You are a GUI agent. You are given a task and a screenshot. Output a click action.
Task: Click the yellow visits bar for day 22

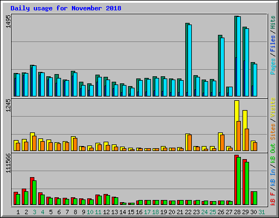pos(186,142)
